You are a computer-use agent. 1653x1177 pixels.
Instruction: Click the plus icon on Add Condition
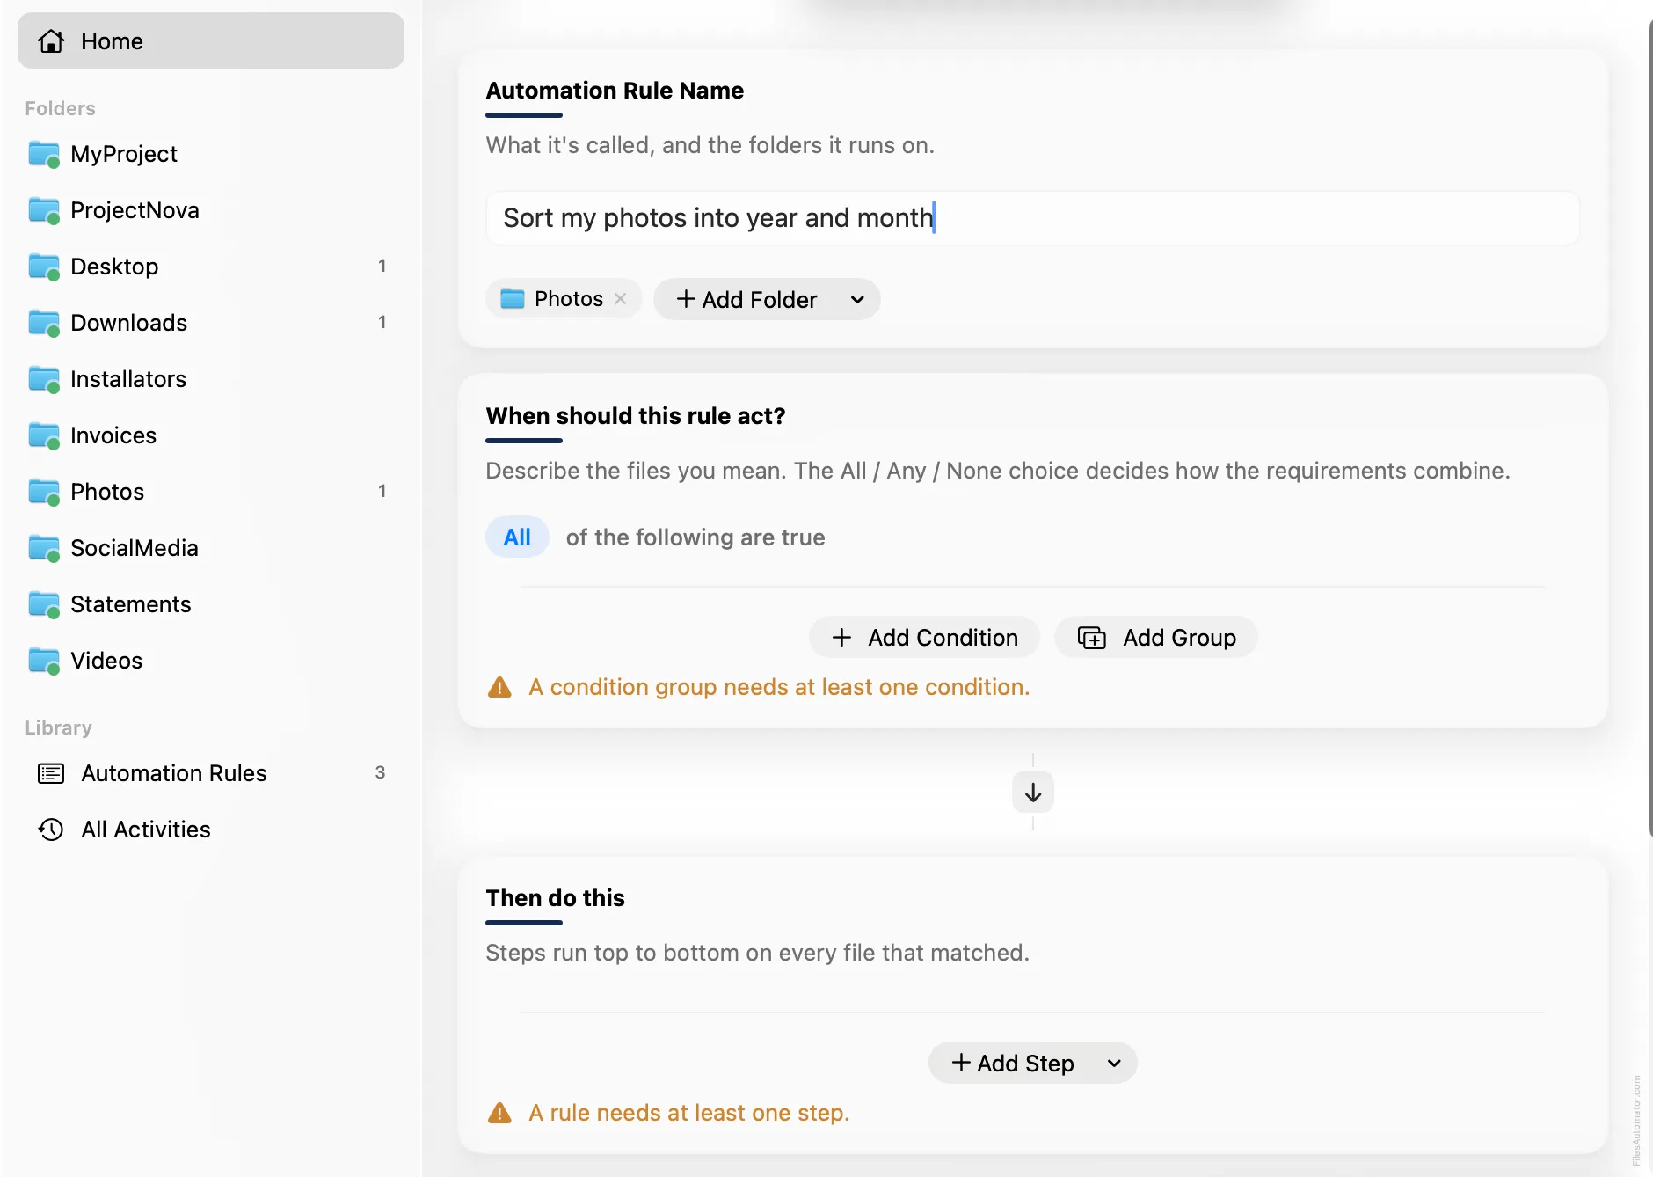tap(841, 638)
